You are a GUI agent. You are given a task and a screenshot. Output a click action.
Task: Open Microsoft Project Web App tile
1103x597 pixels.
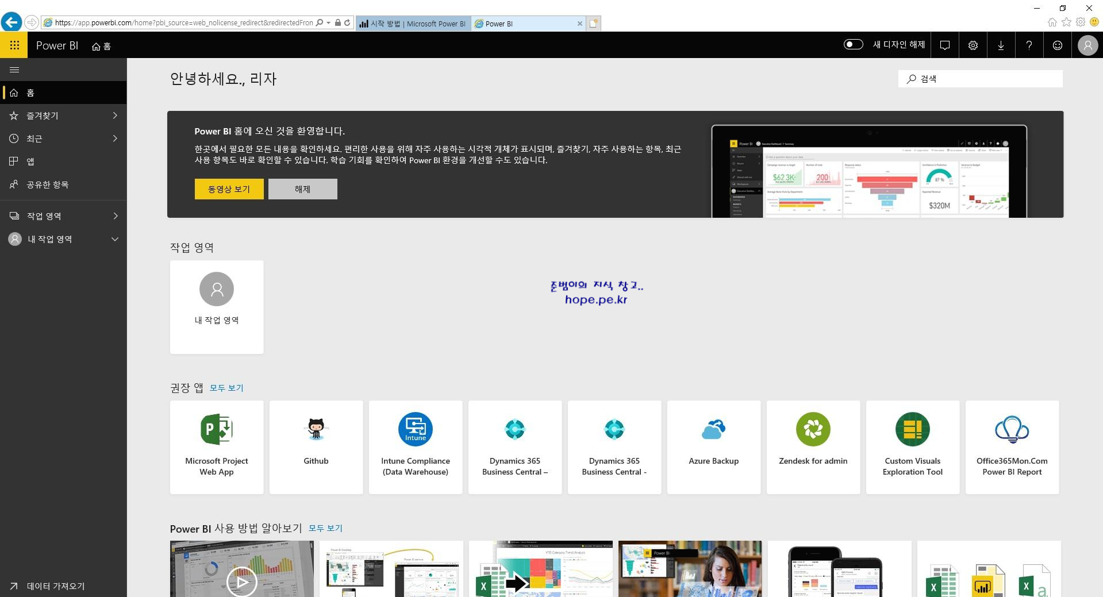pos(217,447)
